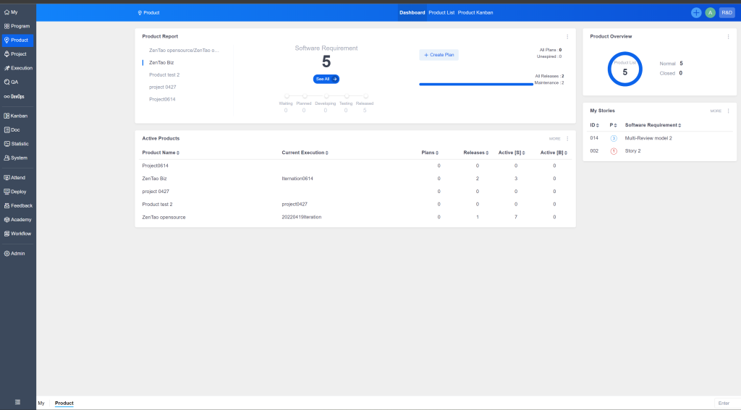The image size is (741, 410).
Task: Click the blue plus create icon
Action: click(x=696, y=12)
